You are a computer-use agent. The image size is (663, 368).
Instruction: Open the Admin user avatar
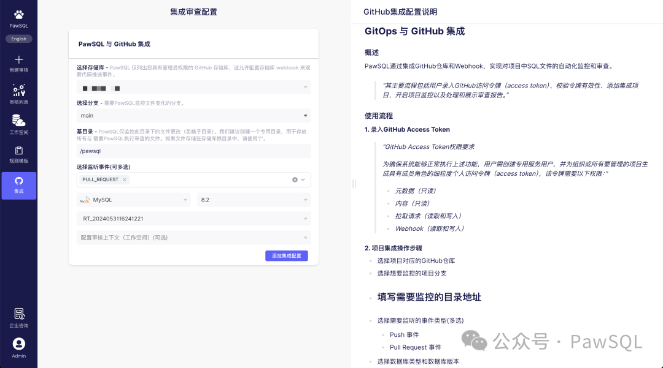[x=18, y=344]
